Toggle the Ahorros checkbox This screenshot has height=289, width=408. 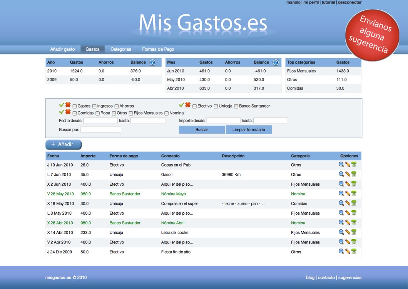click(x=116, y=106)
